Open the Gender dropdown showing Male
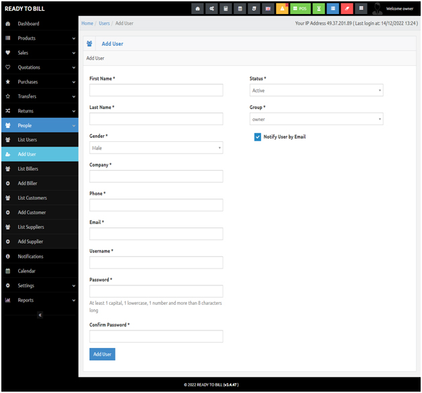This screenshot has height=393, width=422. [156, 148]
